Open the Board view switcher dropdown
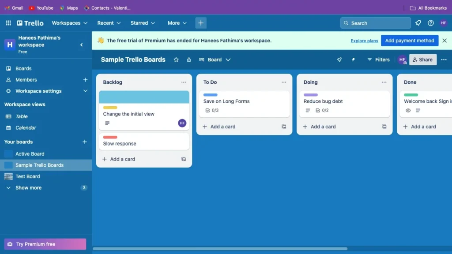This screenshot has height=254, width=452. pyautogui.click(x=215, y=60)
